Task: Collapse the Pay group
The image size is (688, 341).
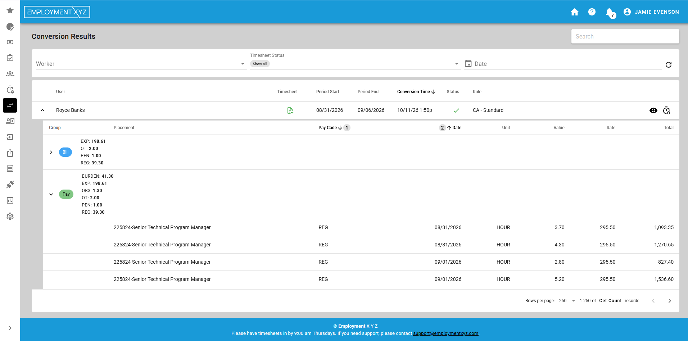Action: [51, 194]
